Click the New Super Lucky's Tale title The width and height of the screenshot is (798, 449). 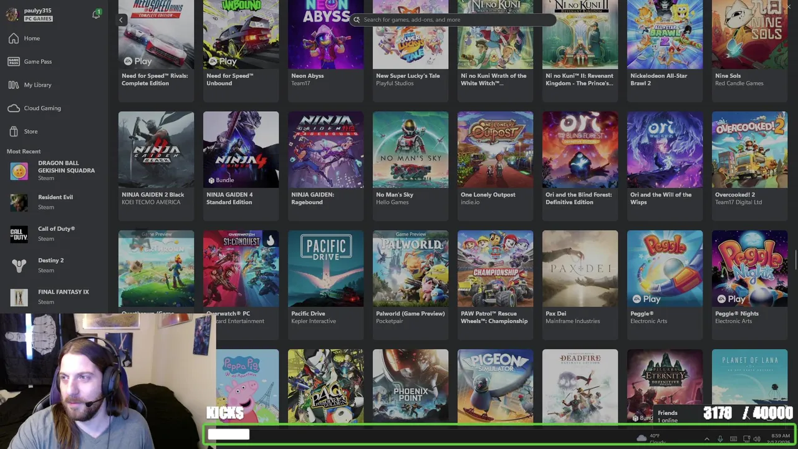pos(408,76)
